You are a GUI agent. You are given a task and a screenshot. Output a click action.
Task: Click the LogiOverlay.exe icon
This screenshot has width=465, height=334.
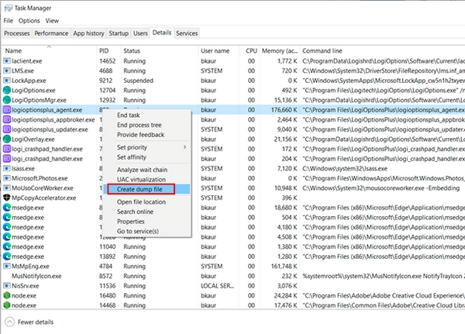pyautogui.click(x=6, y=139)
